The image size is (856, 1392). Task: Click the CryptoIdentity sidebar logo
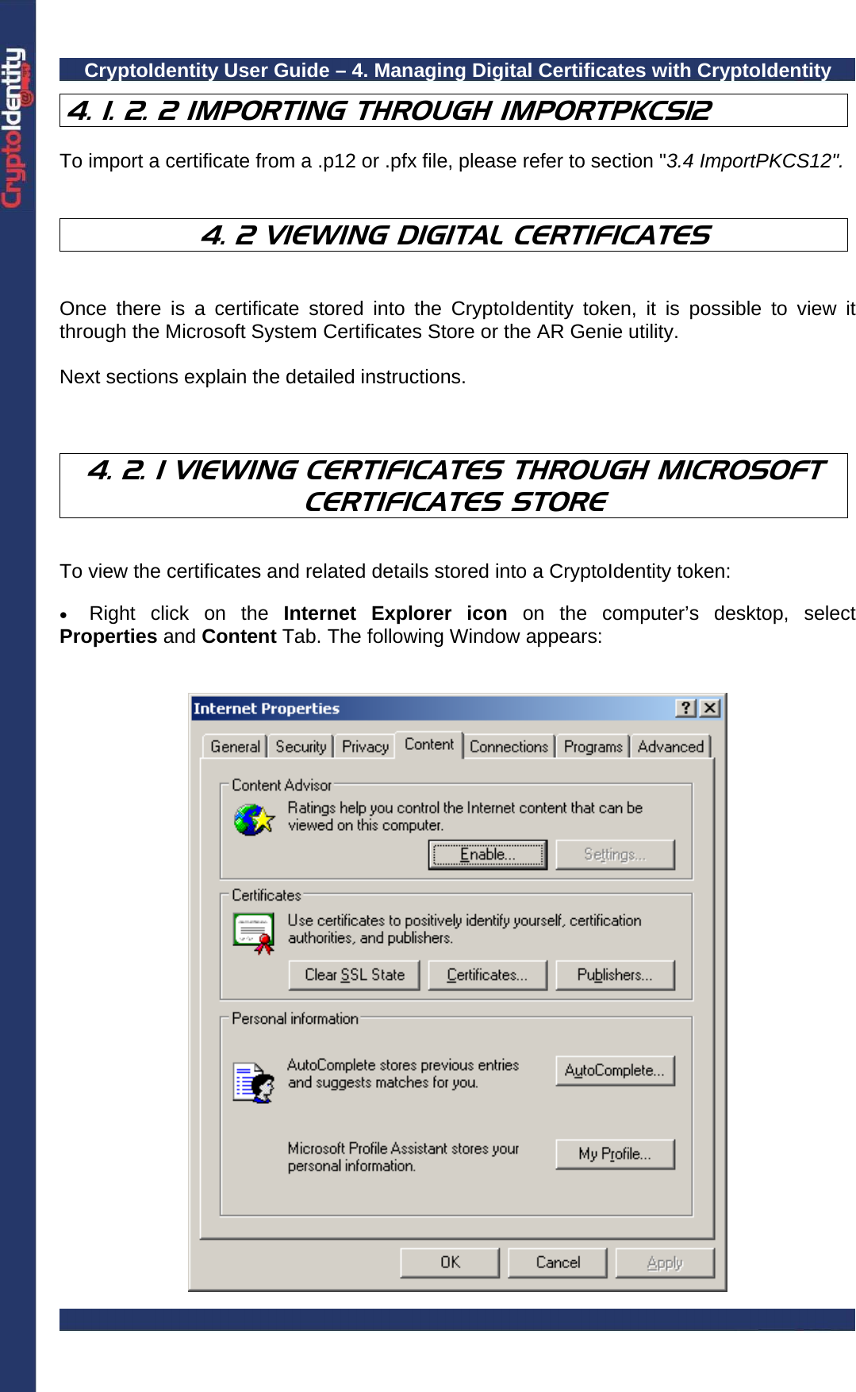pos(17,127)
